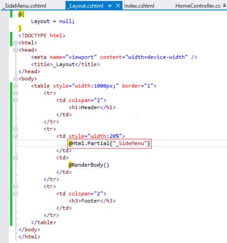This screenshot has height=243, width=227.
Task: Click the <h1>Header</h1> line
Action: point(92,108)
